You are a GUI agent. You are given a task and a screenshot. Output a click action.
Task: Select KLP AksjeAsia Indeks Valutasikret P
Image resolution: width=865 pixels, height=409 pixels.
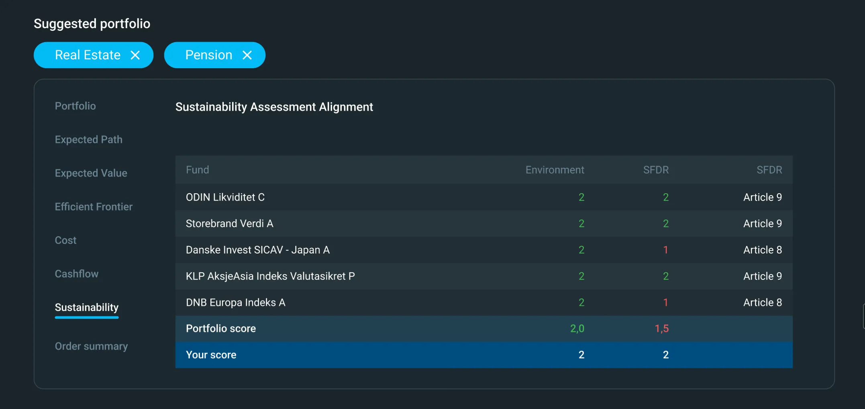point(270,276)
